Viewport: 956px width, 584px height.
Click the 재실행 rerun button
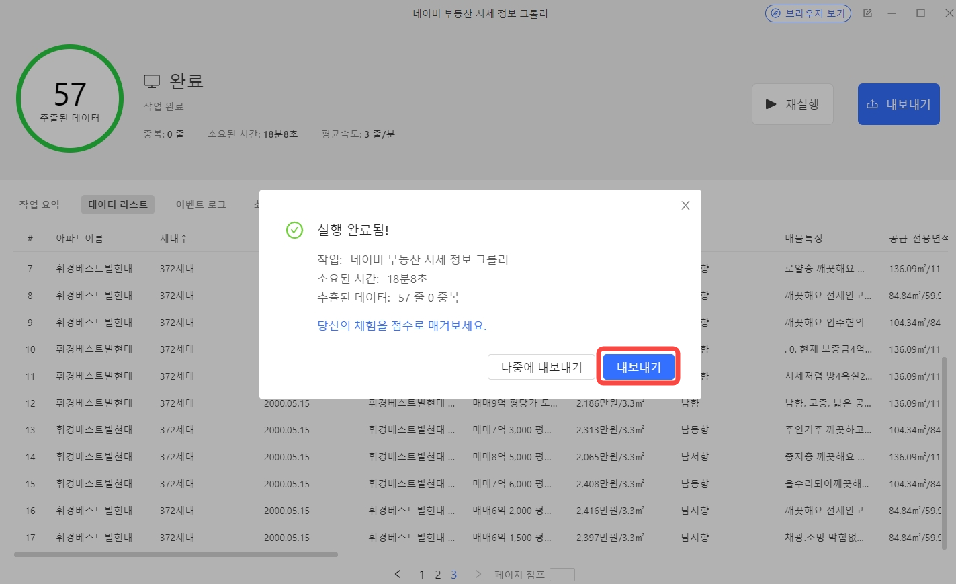(x=792, y=104)
